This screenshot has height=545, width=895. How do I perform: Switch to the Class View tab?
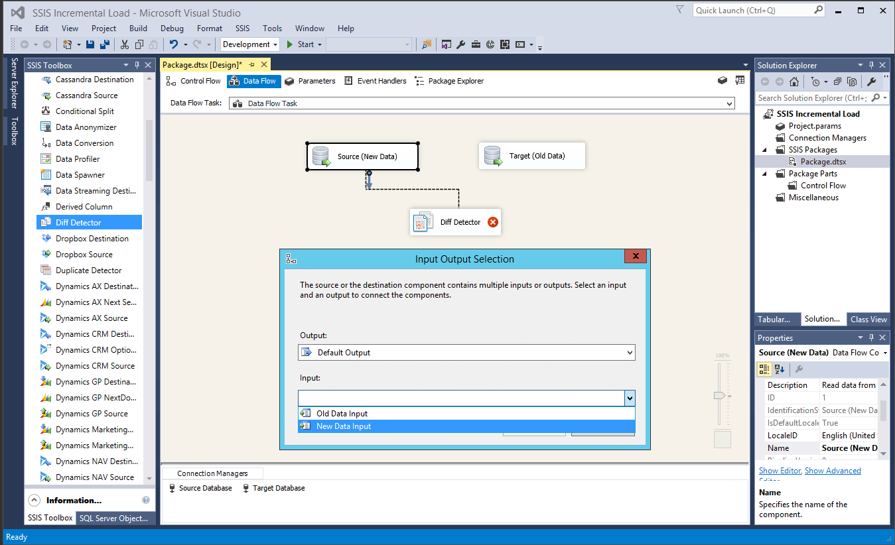pos(868,320)
